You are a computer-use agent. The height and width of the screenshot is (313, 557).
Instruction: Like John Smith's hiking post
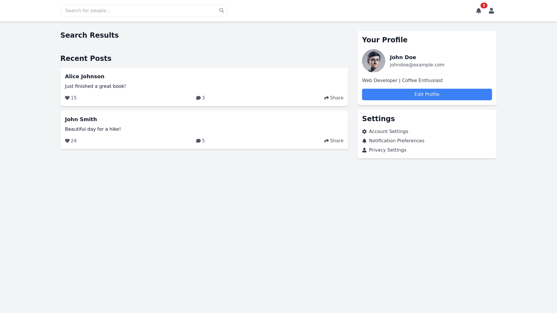point(67,141)
